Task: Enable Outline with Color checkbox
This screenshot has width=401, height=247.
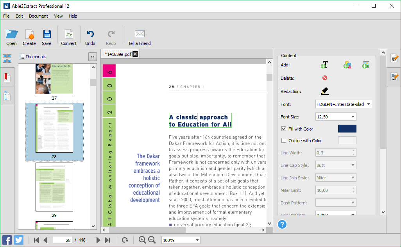Action: click(284, 140)
